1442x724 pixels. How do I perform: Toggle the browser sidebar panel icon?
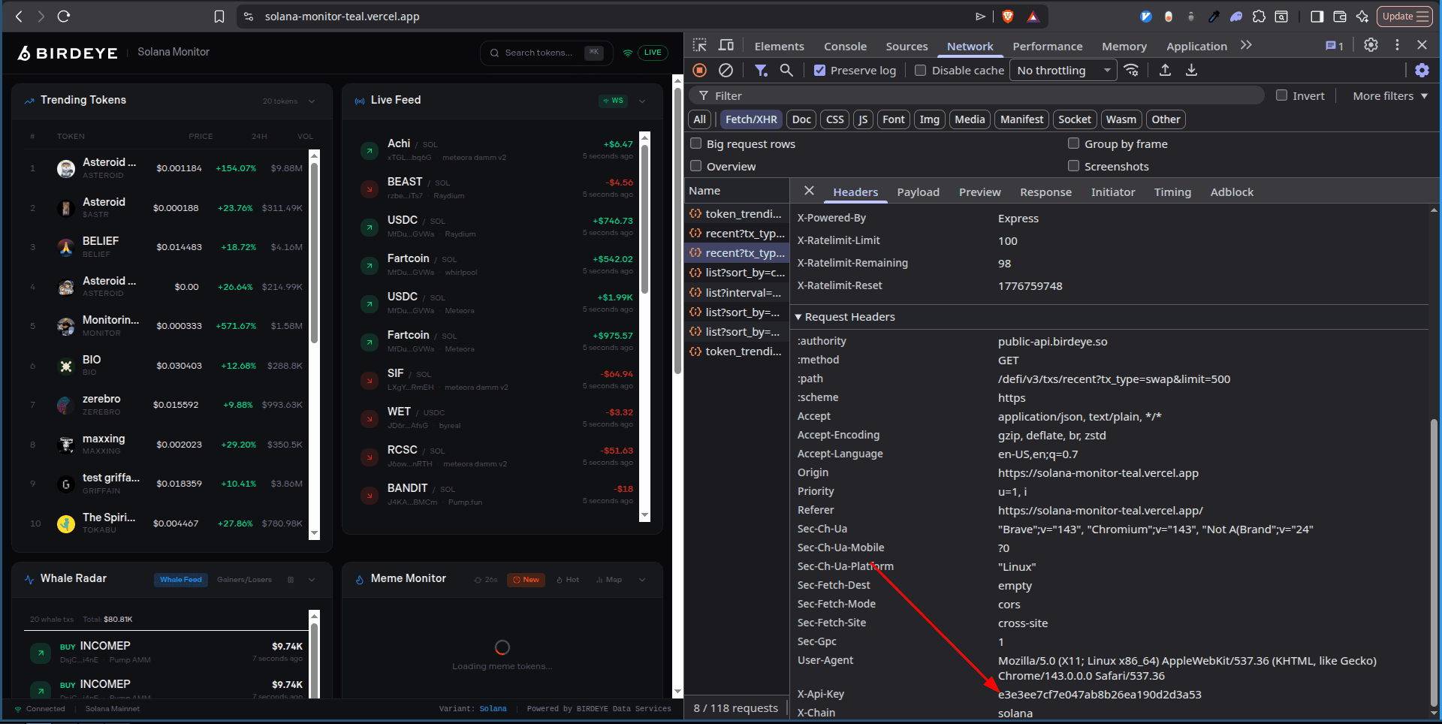[1317, 17]
